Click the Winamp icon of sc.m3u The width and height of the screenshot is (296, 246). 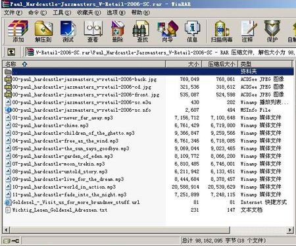[x=8, y=103]
